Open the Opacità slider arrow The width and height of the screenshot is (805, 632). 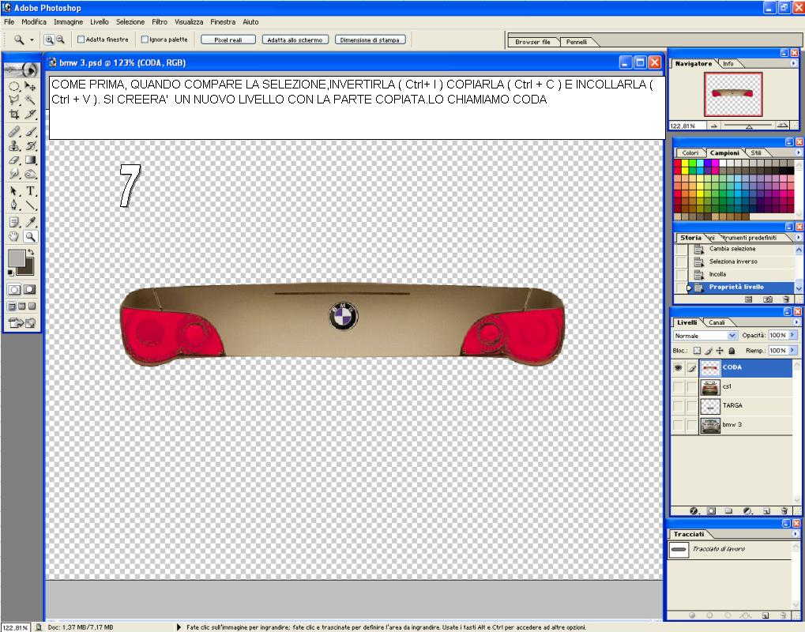click(x=792, y=335)
